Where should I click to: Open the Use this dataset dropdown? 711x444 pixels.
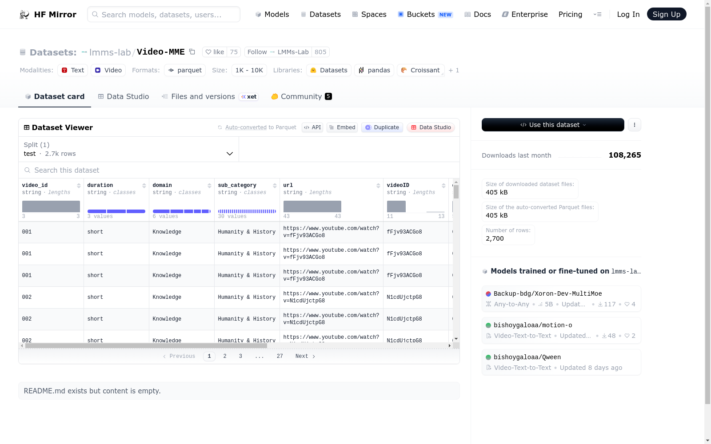[553, 125]
